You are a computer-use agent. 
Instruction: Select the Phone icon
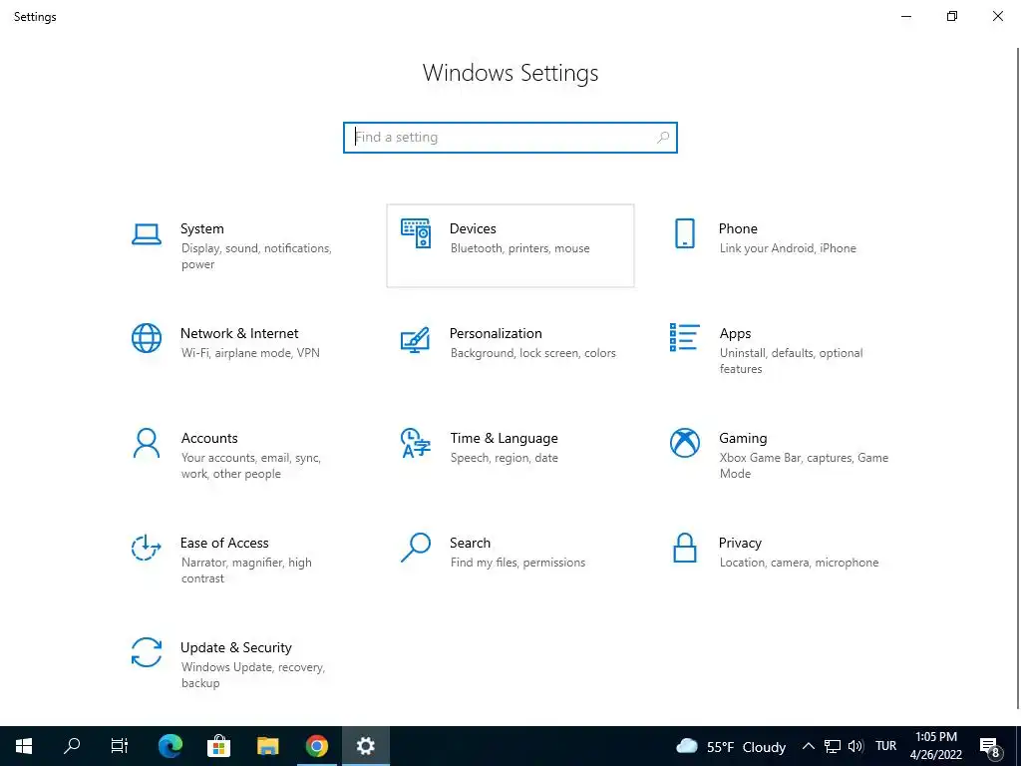684,233
